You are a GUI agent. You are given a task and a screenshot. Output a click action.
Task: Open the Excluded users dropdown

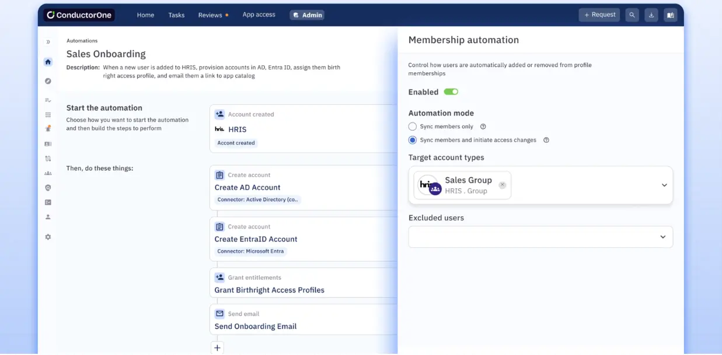[x=662, y=237]
